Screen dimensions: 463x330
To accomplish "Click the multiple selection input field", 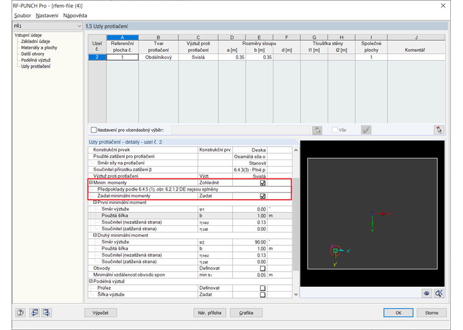I will click(241, 130).
